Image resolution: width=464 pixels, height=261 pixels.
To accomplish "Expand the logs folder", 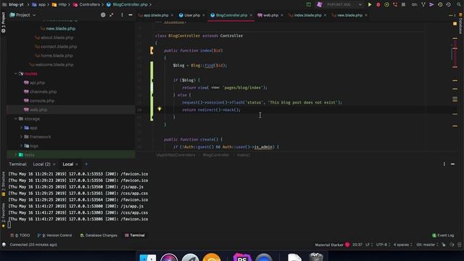I will click(21, 146).
